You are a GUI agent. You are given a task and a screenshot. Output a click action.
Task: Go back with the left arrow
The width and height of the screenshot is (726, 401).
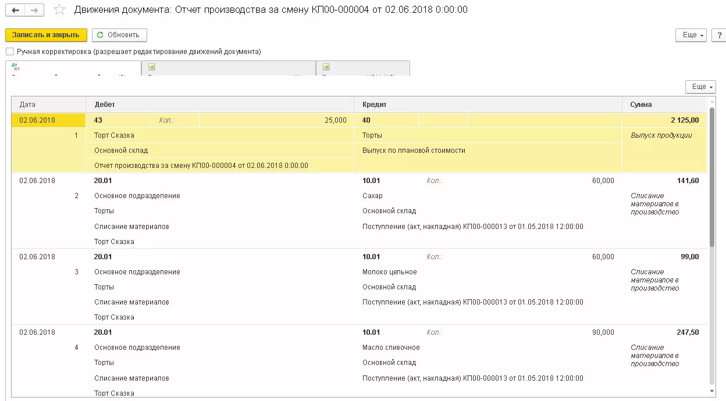(15, 10)
